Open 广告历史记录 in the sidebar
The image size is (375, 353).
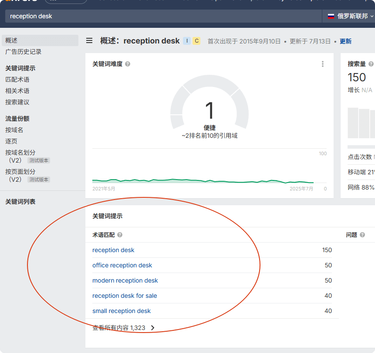[24, 52]
